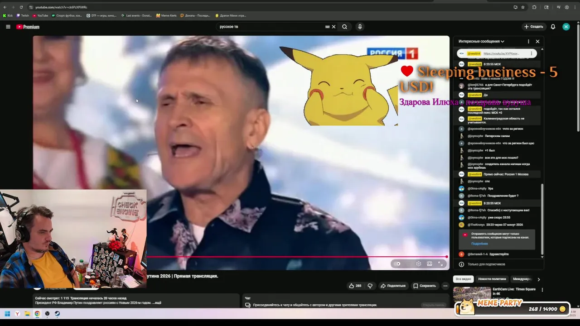Viewport: 580px width, 326px height.
Task: Open the account avatar menu
Action: tap(566, 27)
